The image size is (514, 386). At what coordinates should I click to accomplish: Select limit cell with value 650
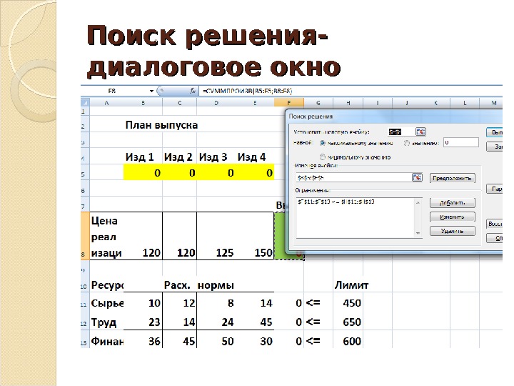[348, 322]
